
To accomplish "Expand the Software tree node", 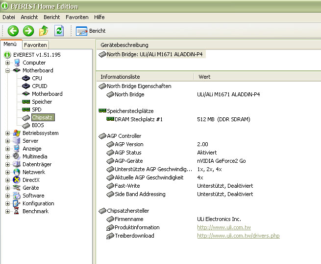I will click(x=7, y=196).
